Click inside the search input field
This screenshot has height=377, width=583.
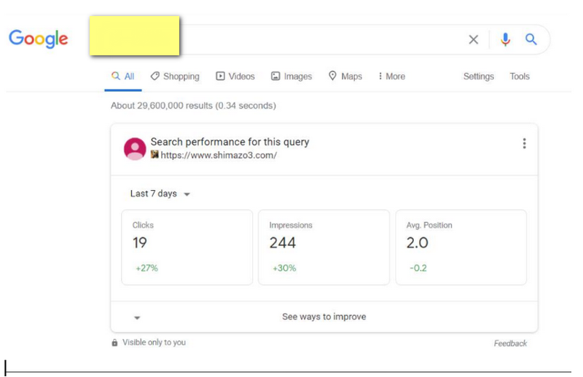pos(320,39)
